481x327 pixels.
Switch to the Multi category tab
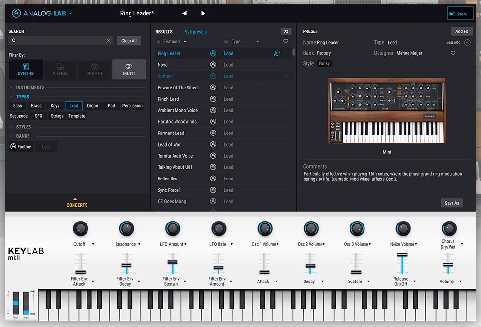[129, 70]
